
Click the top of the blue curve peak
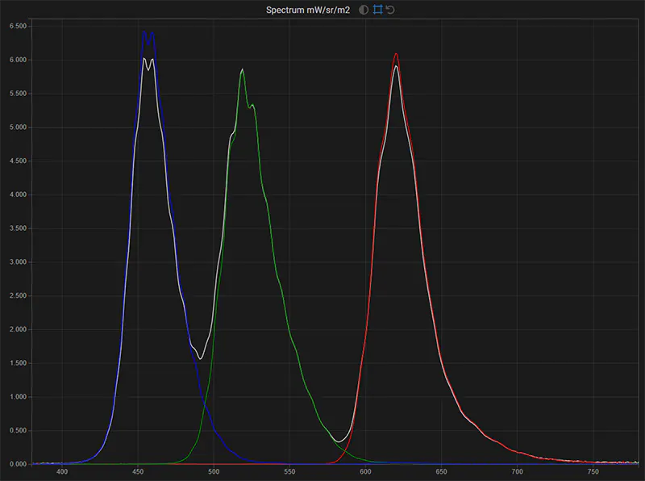coord(144,32)
